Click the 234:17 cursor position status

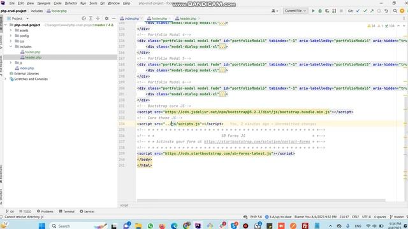344,217
